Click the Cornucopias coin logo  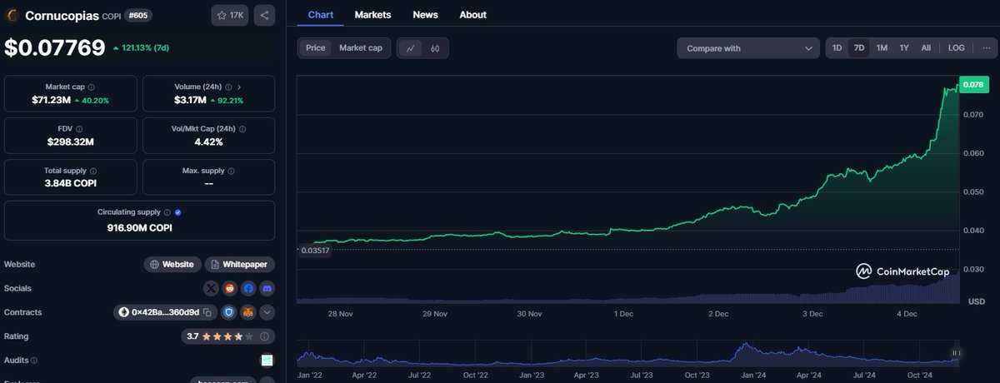point(12,15)
